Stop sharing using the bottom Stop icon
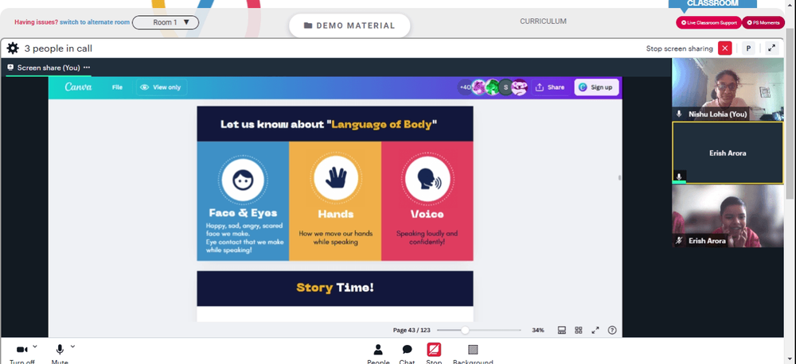This screenshot has height=364, width=796. (434, 354)
